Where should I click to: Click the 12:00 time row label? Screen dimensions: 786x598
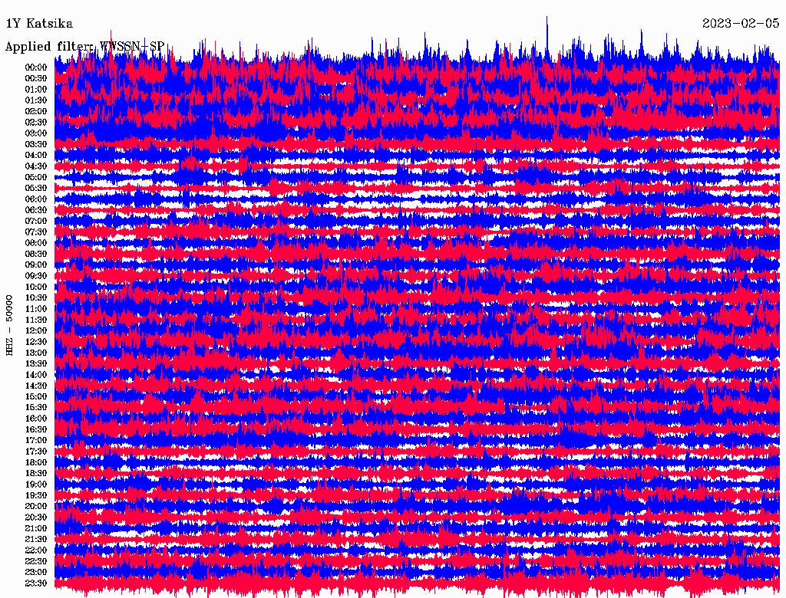(36, 331)
